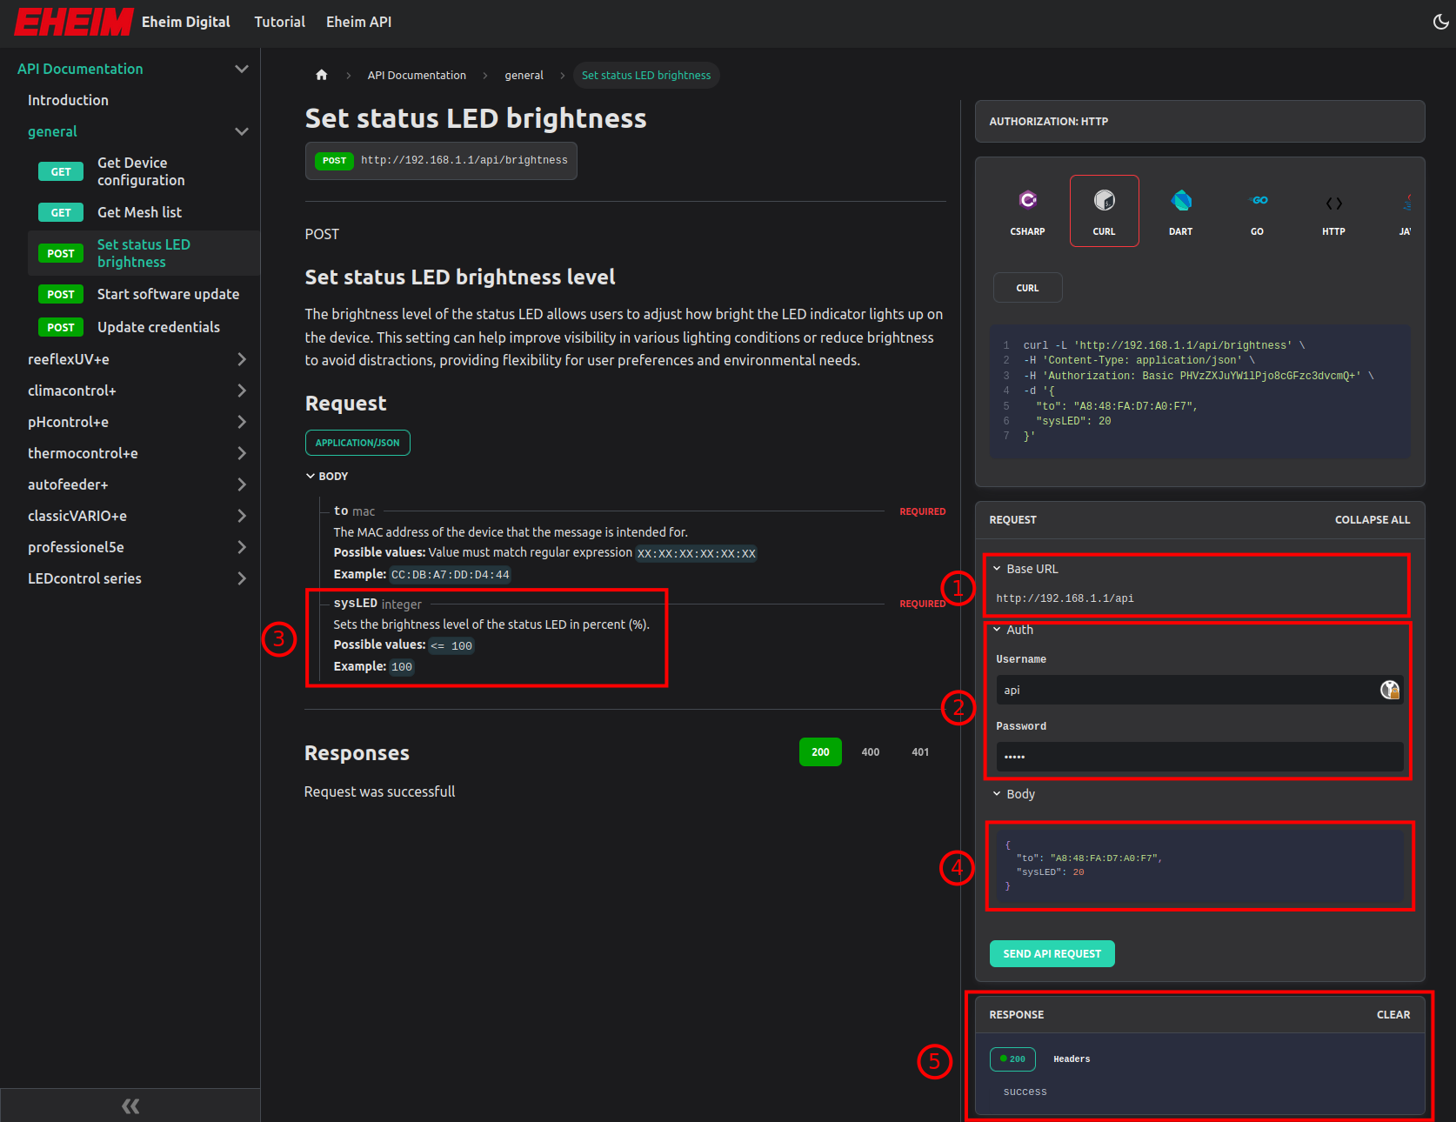
Task: Click the POST endpoint URL box
Action: 441,161
